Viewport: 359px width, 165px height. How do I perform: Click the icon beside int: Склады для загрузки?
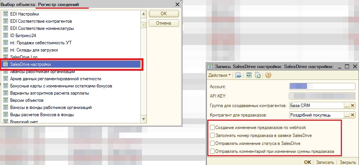click(6, 50)
